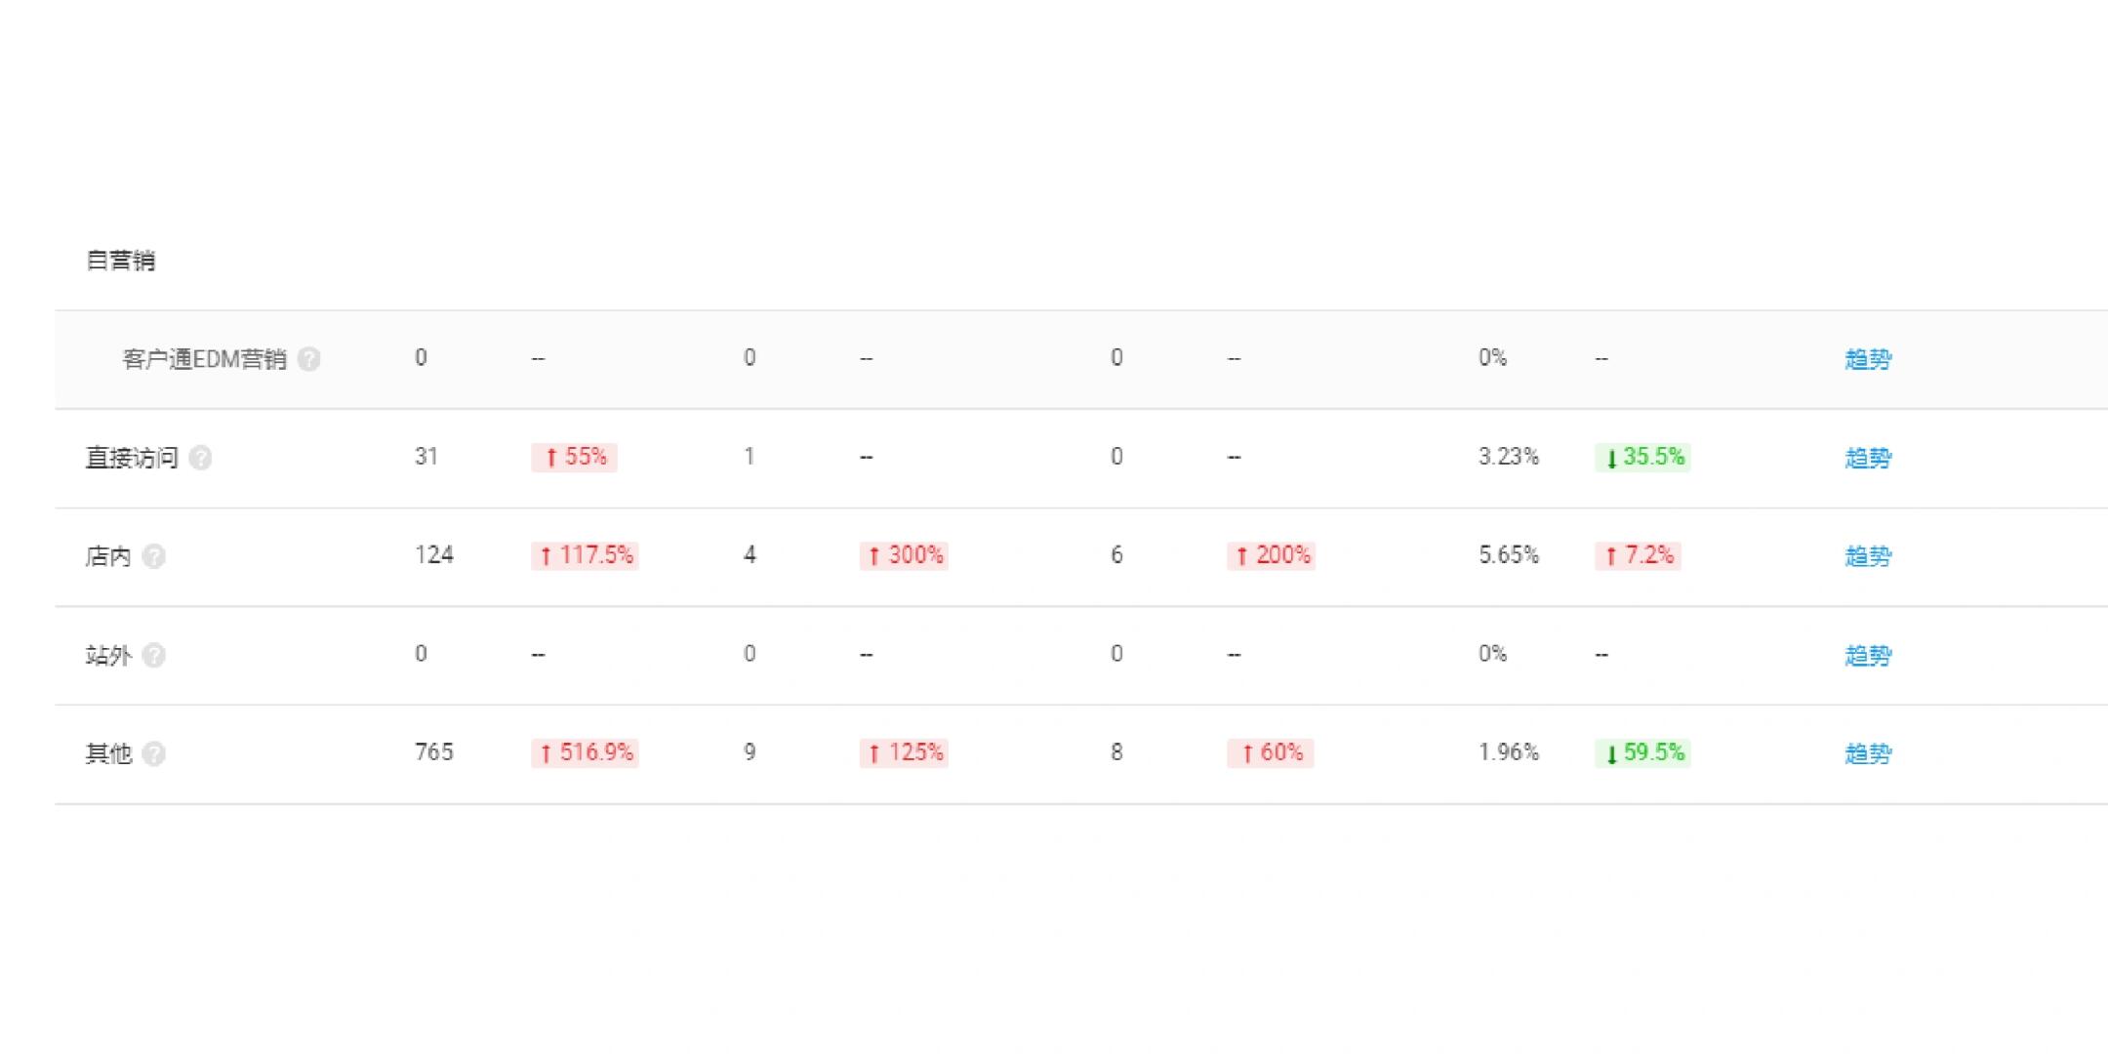Click the 店内 row label
The height and width of the screenshot is (1054, 2108).
point(108,556)
